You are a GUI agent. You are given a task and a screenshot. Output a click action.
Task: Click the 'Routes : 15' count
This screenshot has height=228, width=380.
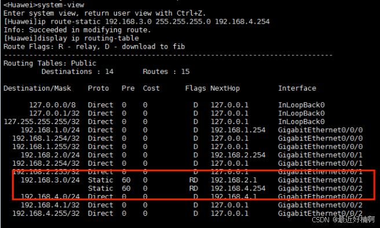pos(166,72)
